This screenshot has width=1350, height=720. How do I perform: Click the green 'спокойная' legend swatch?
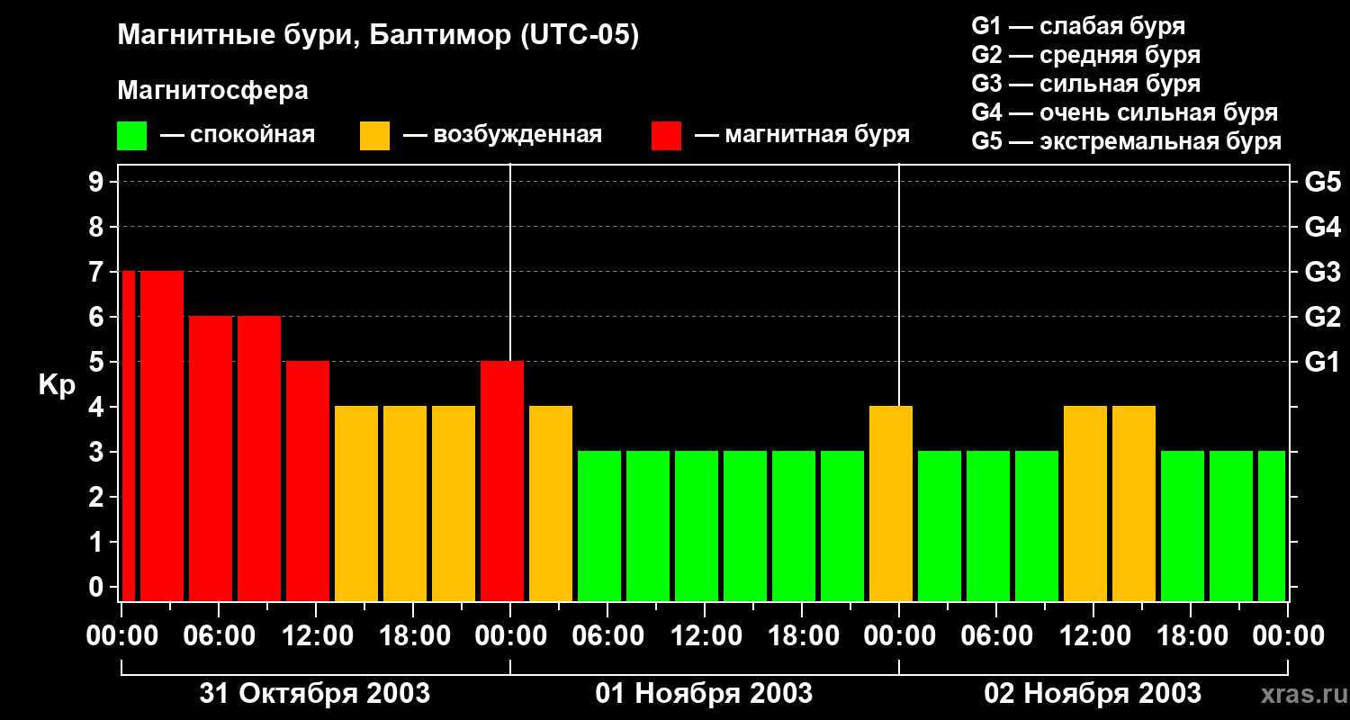(131, 136)
